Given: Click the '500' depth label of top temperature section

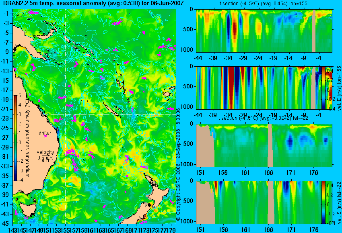Looking at the screenshot, I should tap(188, 30).
